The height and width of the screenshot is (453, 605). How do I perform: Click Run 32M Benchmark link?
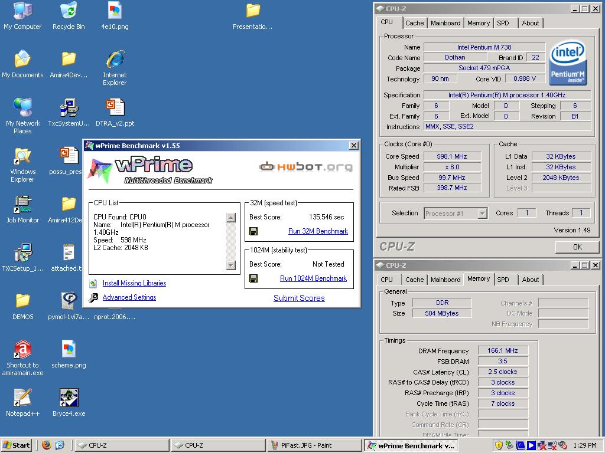pos(318,231)
